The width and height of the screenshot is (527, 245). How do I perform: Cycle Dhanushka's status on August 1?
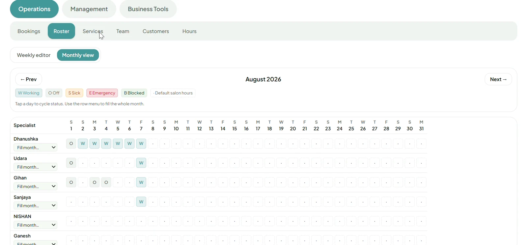pos(71,144)
